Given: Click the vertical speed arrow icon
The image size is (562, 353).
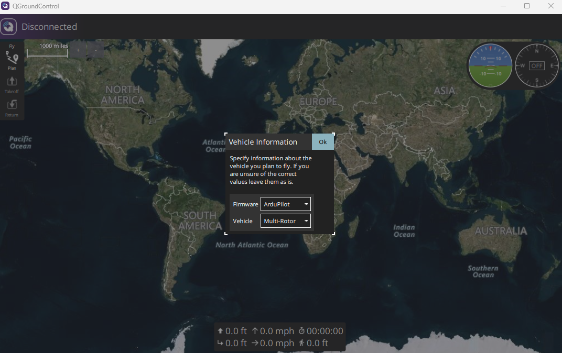Looking at the screenshot, I should click(255, 331).
